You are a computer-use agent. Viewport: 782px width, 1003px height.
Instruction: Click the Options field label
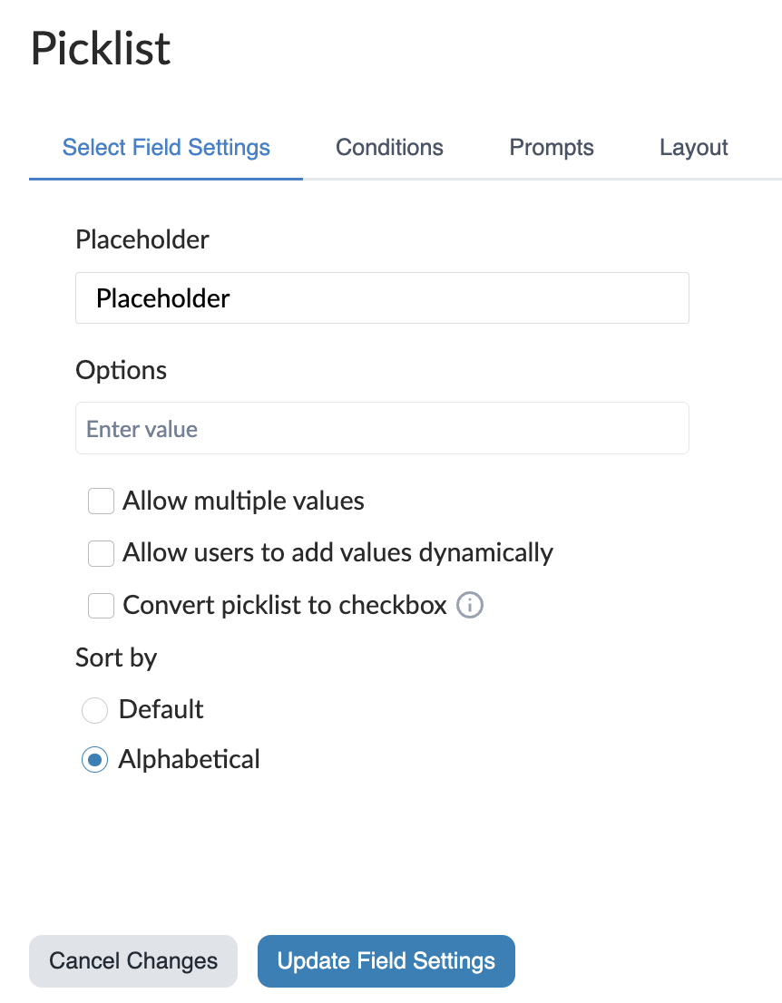coord(121,370)
